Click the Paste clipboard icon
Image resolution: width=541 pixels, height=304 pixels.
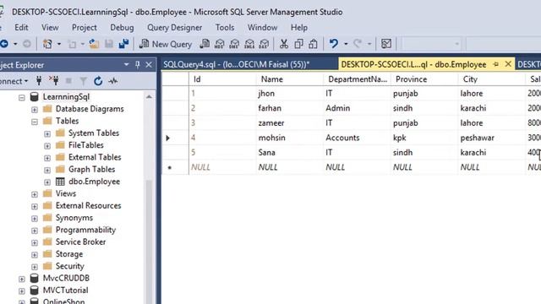point(314,44)
